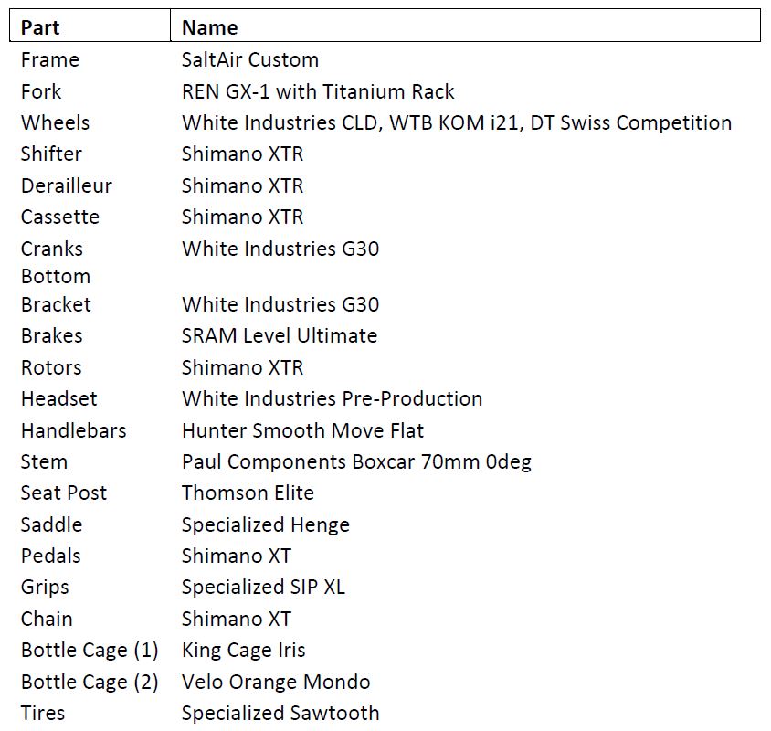Select the Hunter Smooth Move Flat cell
This screenshot has height=731, width=771.
(302, 430)
